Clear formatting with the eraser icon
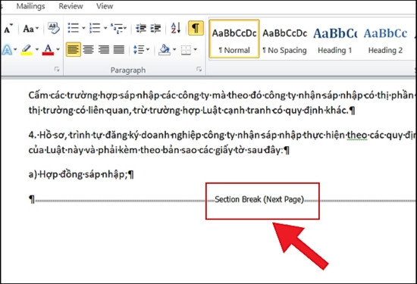This screenshot has height=284, width=417. click(x=54, y=28)
